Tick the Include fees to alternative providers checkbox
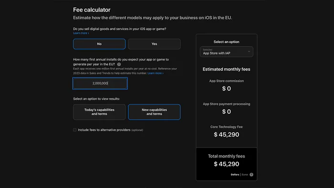The image size is (334, 188). [75, 130]
